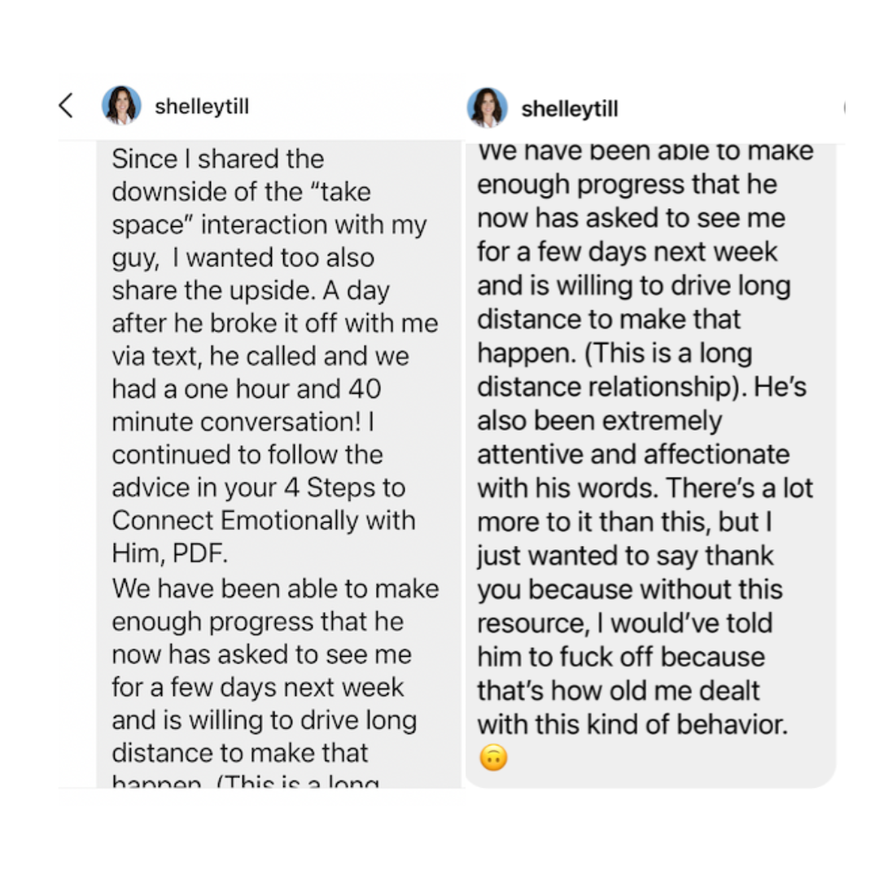Click 'had a one hour and 40' line
879x879 pixels.
click(x=247, y=388)
